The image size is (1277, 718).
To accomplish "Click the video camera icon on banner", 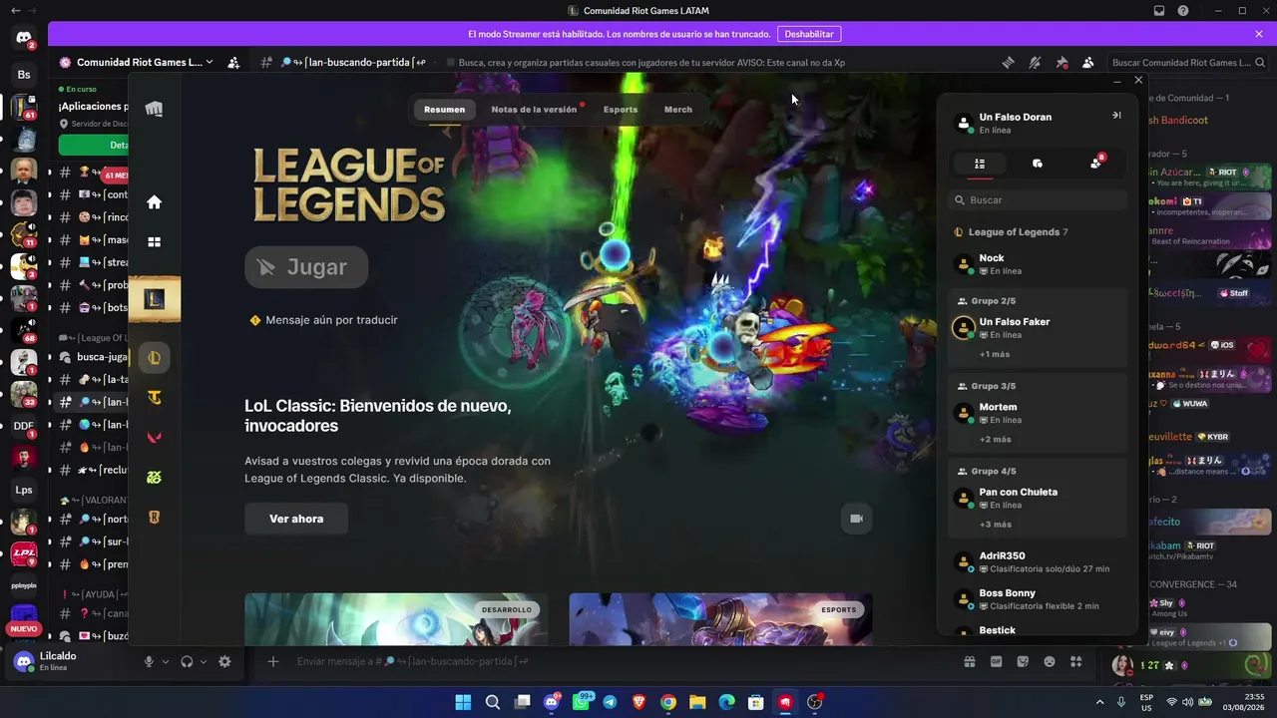I will tap(855, 519).
